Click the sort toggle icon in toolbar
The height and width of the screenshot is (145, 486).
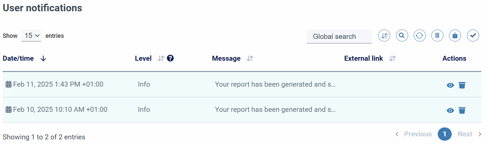(384, 36)
